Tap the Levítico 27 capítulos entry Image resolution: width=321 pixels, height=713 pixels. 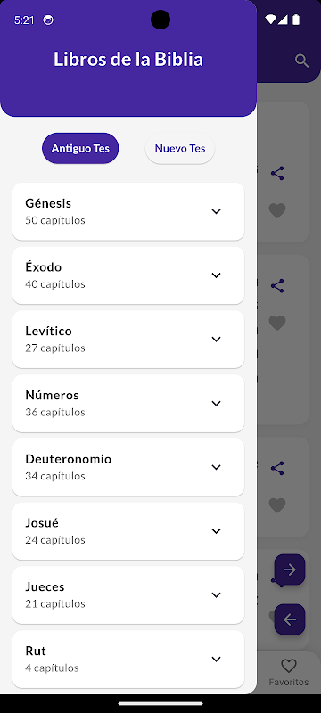click(x=128, y=340)
